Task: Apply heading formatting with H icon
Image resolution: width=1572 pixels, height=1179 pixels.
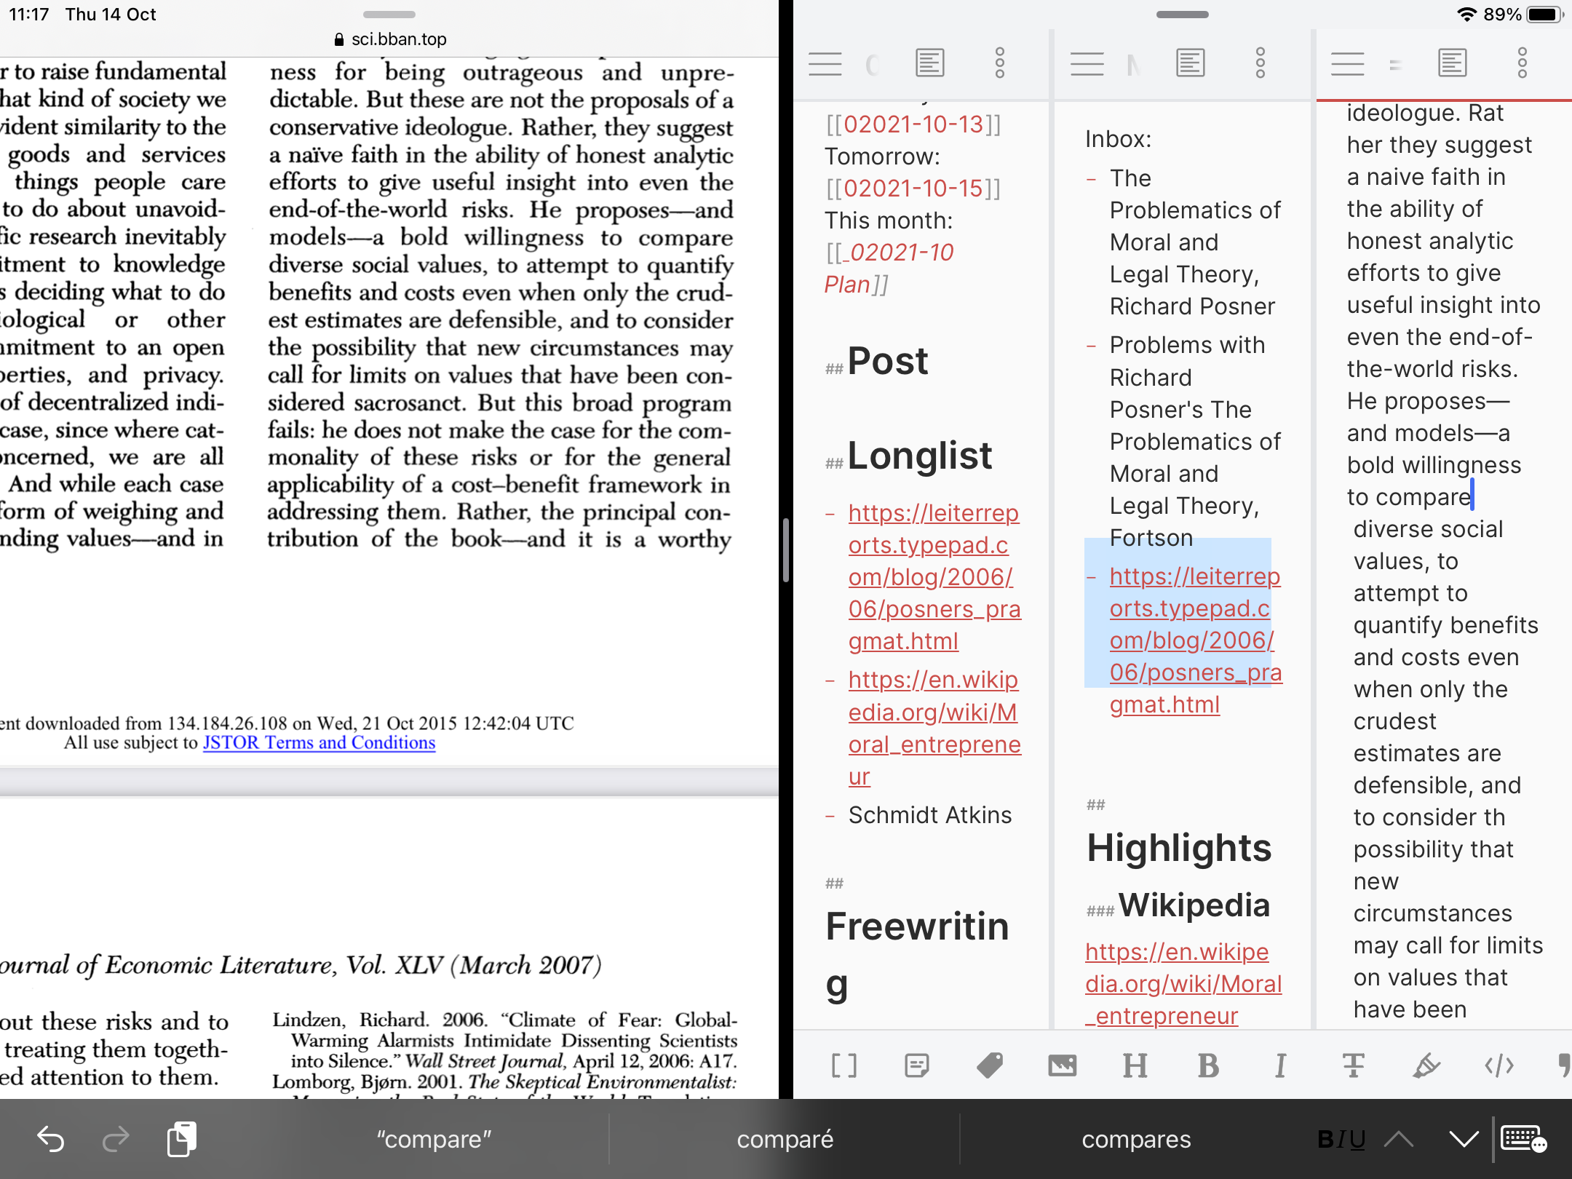Action: pos(1135,1065)
